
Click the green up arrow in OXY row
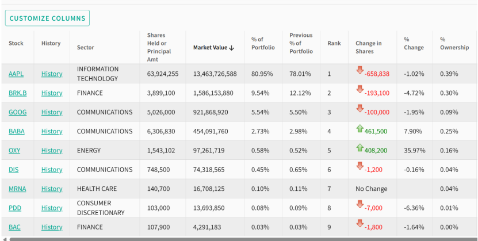pyautogui.click(x=360, y=147)
